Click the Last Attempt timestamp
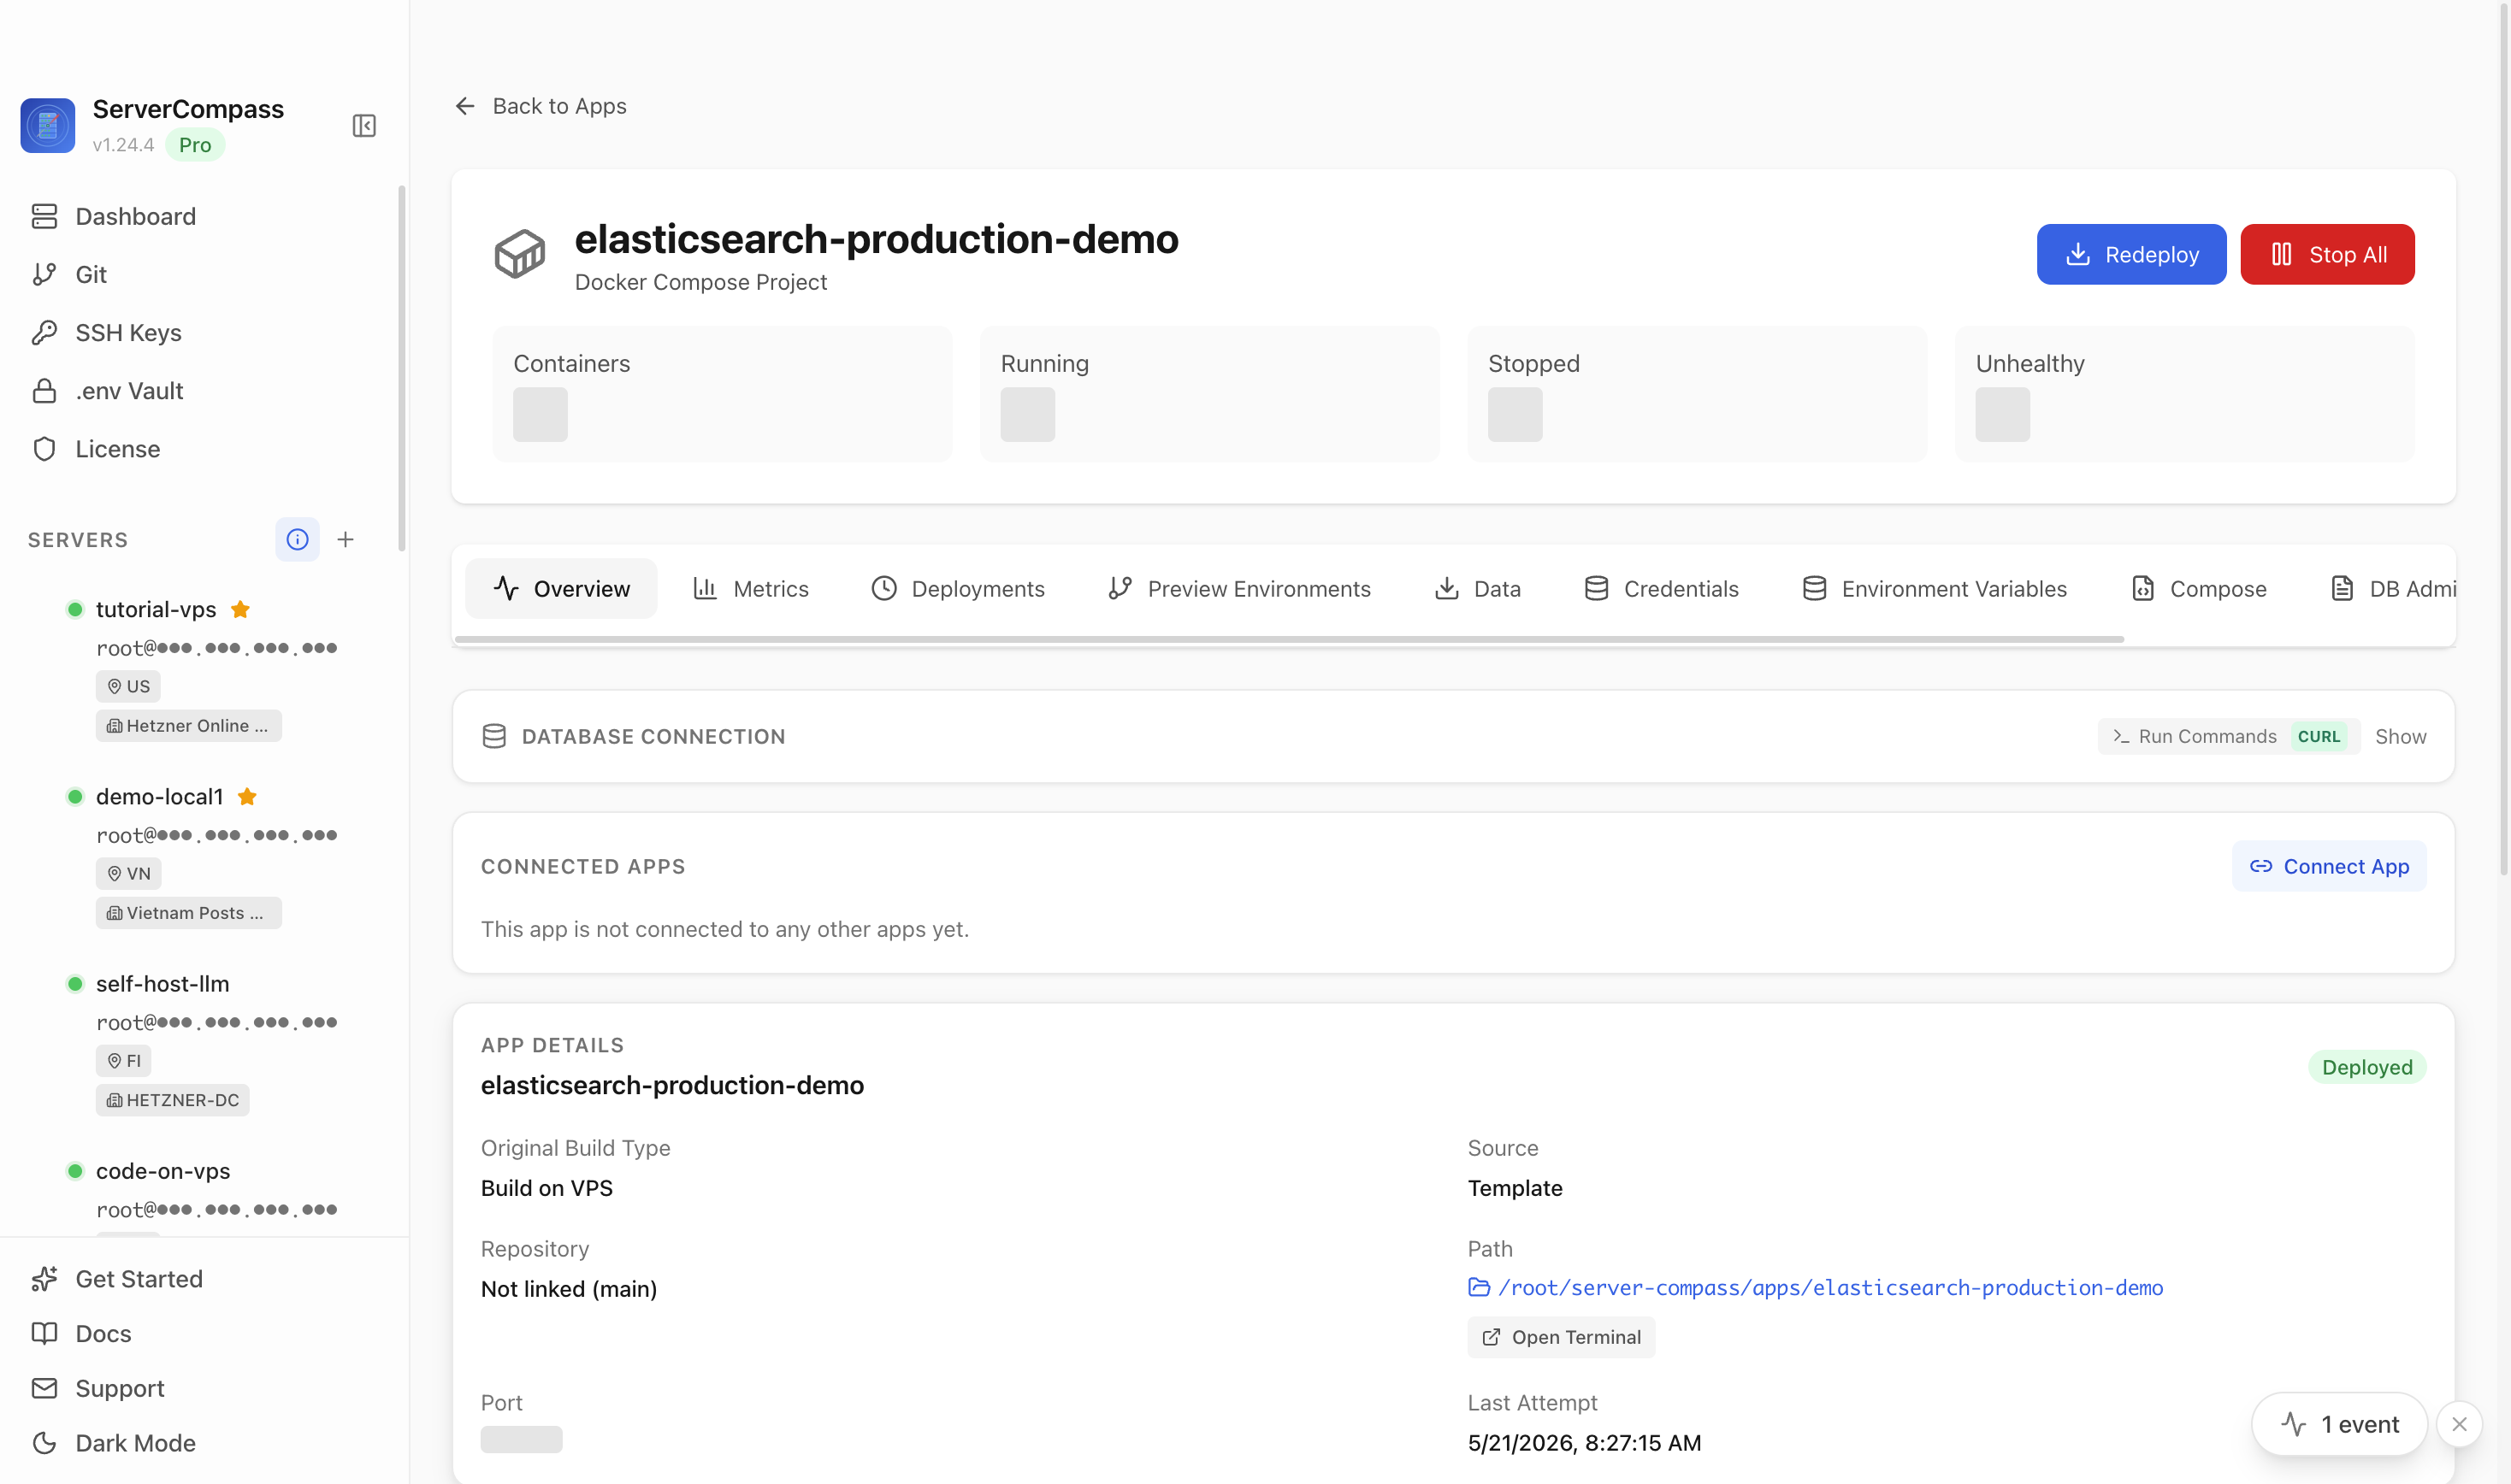This screenshot has width=2511, height=1484. click(1584, 1442)
